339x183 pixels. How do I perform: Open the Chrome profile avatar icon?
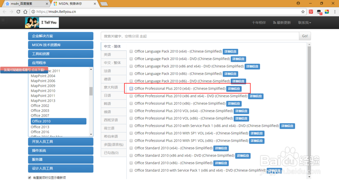[298, 3]
